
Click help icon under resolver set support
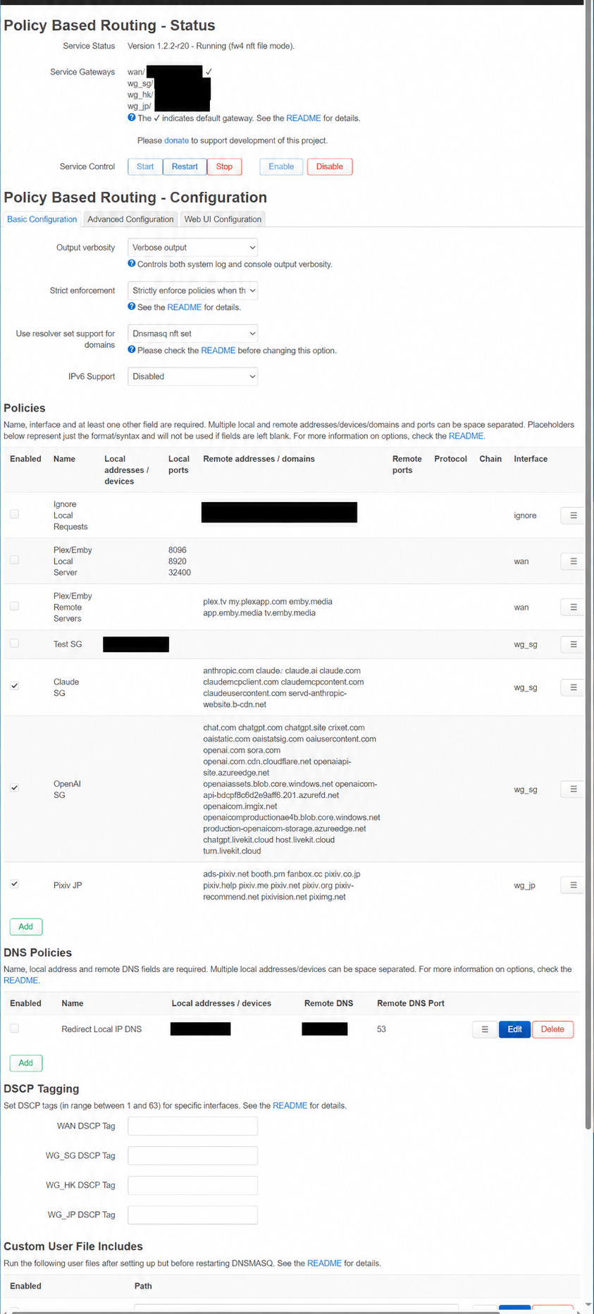click(132, 350)
